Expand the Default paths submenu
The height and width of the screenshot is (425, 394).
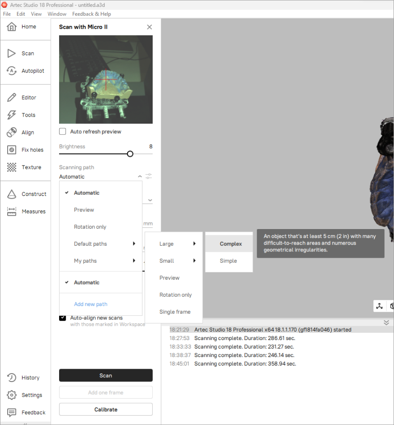(x=101, y=244)
